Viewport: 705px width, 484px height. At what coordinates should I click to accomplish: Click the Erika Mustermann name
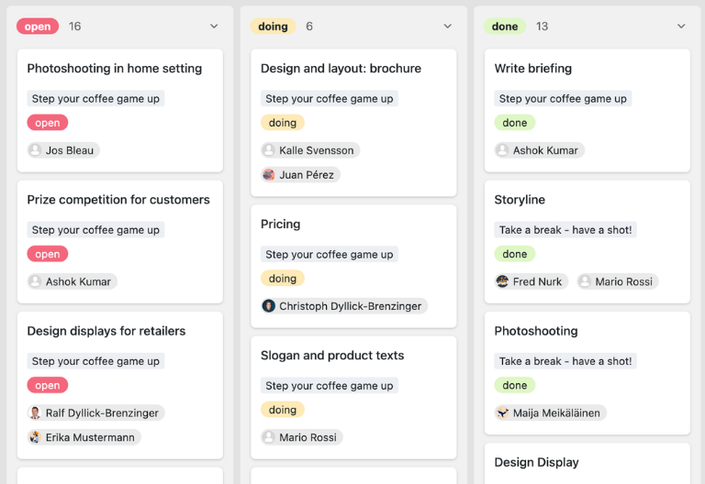tap(90, 437)
